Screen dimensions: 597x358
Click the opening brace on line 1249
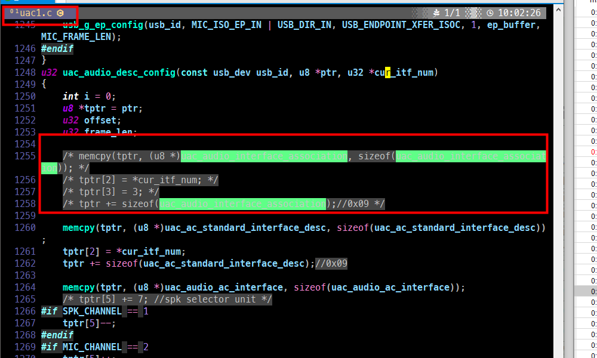(44, 85)
